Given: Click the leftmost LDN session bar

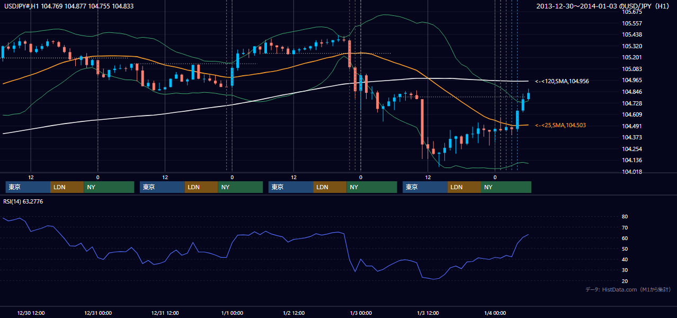Looking at the screenshot, I should click(x=67, y=187).
